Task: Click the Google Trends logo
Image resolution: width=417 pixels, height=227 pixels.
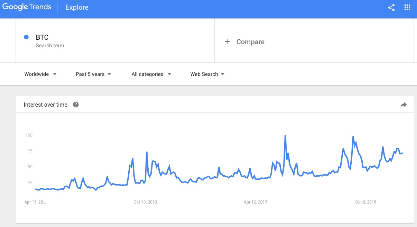Action: [x=27, y=7]
